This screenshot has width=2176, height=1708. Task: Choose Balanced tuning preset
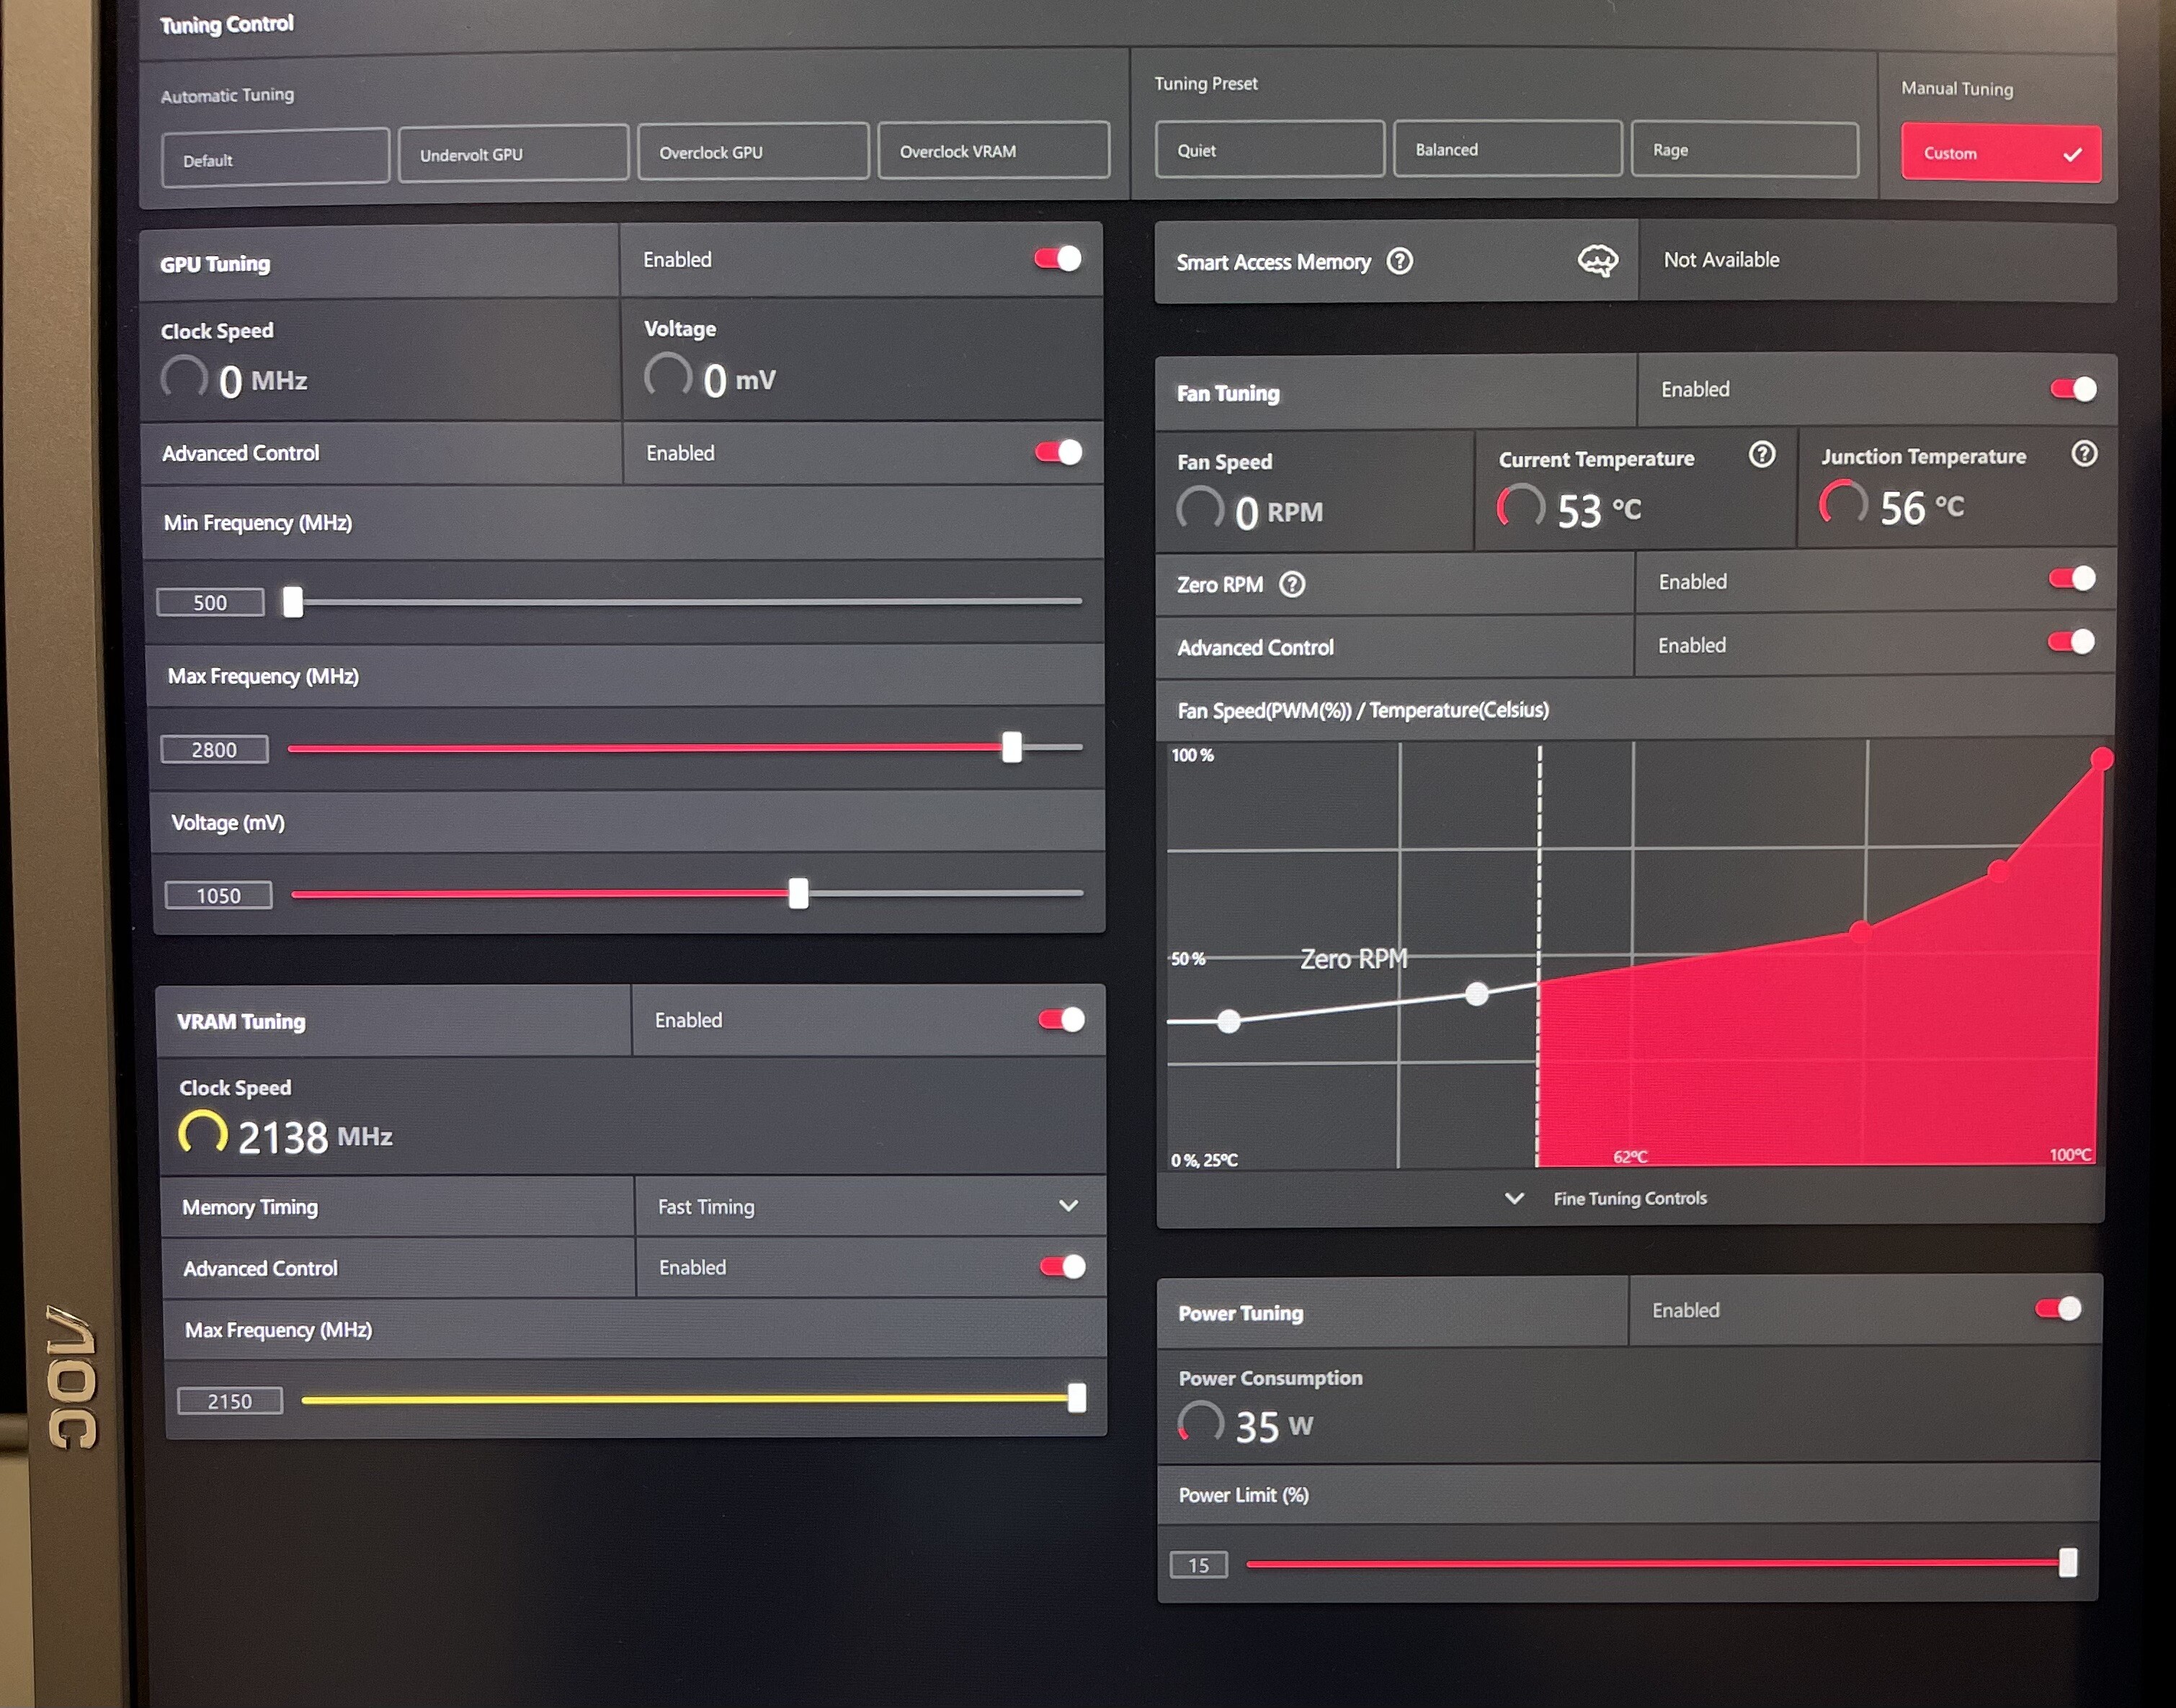click(1507, 148)
